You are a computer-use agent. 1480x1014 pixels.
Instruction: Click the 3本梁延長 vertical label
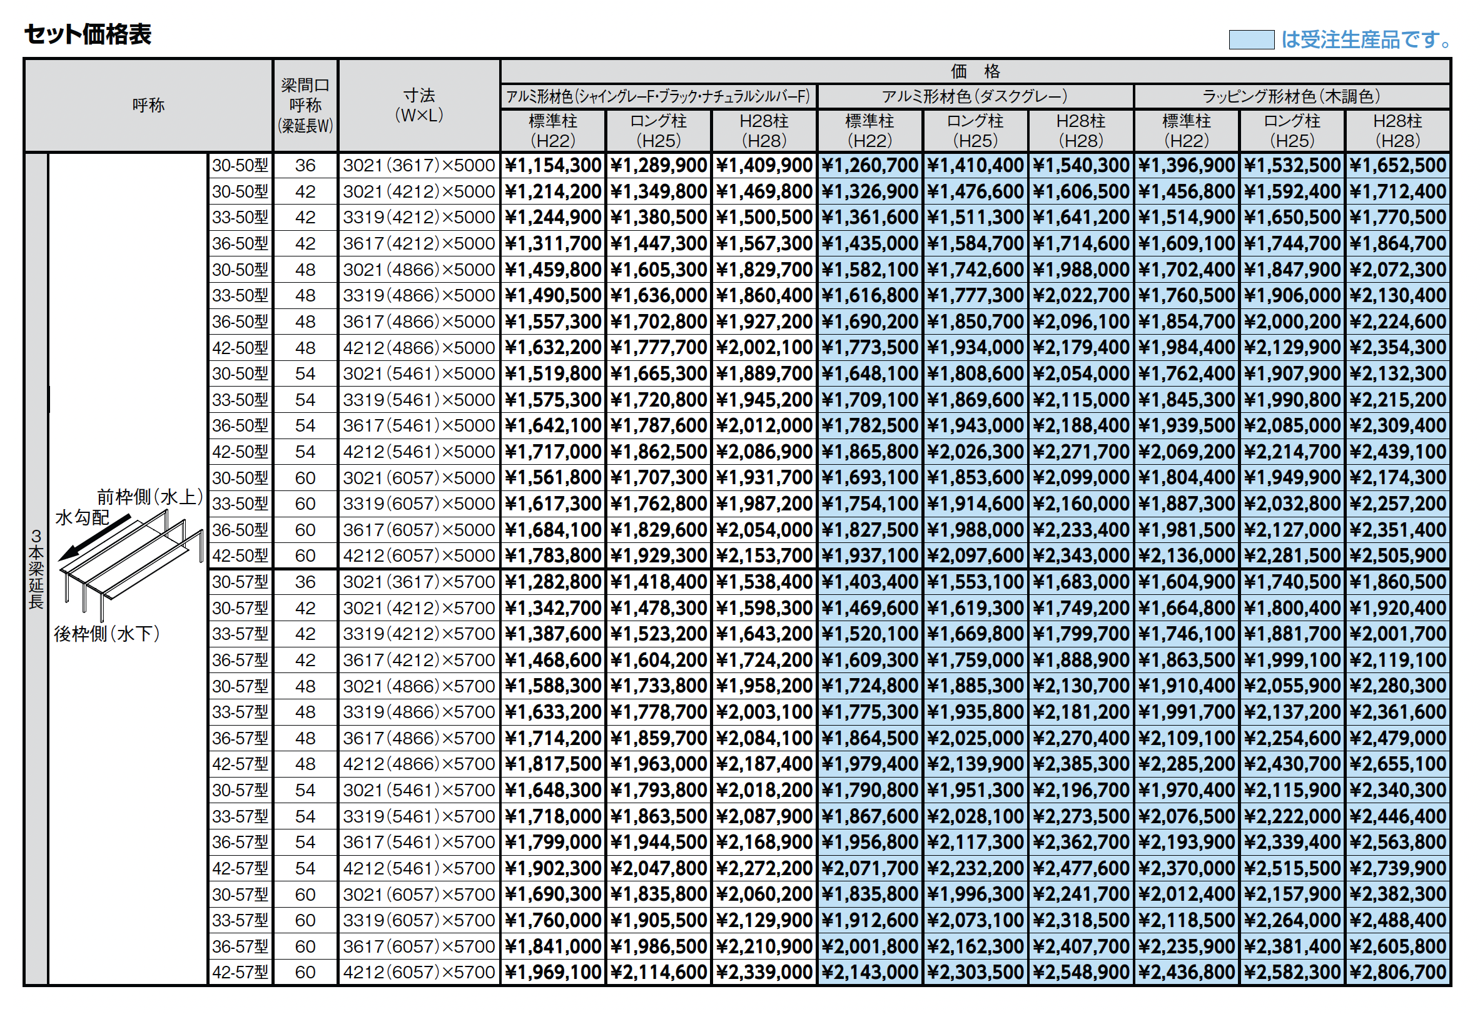(36, 569)
